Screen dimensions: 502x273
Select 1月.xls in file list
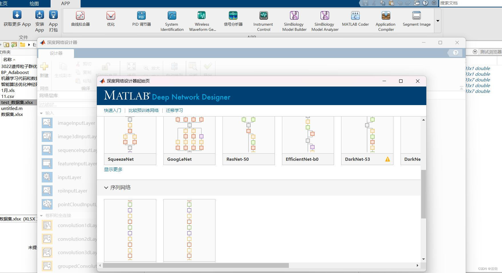[8, 90]
